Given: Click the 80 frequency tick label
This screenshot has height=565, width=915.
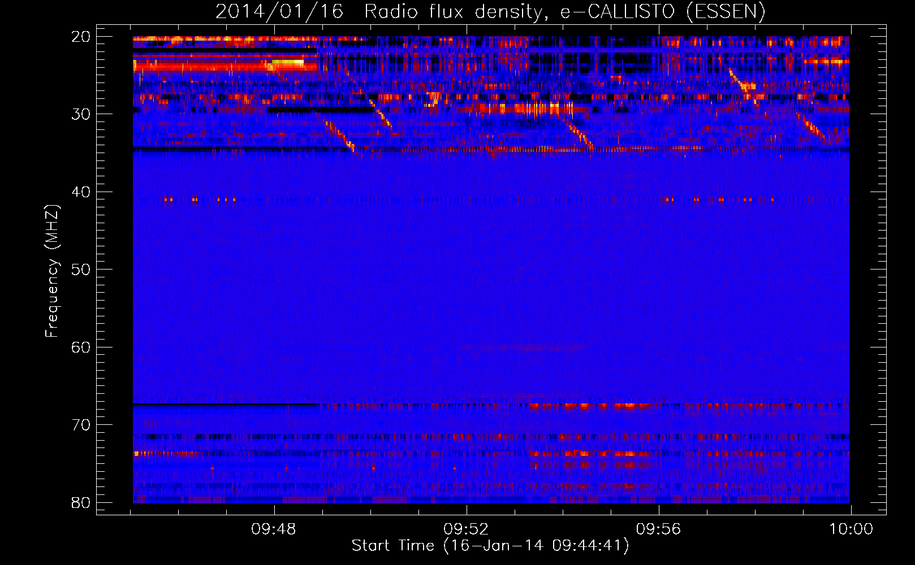Looking at the screenshot, I should (x=81, y=503).
